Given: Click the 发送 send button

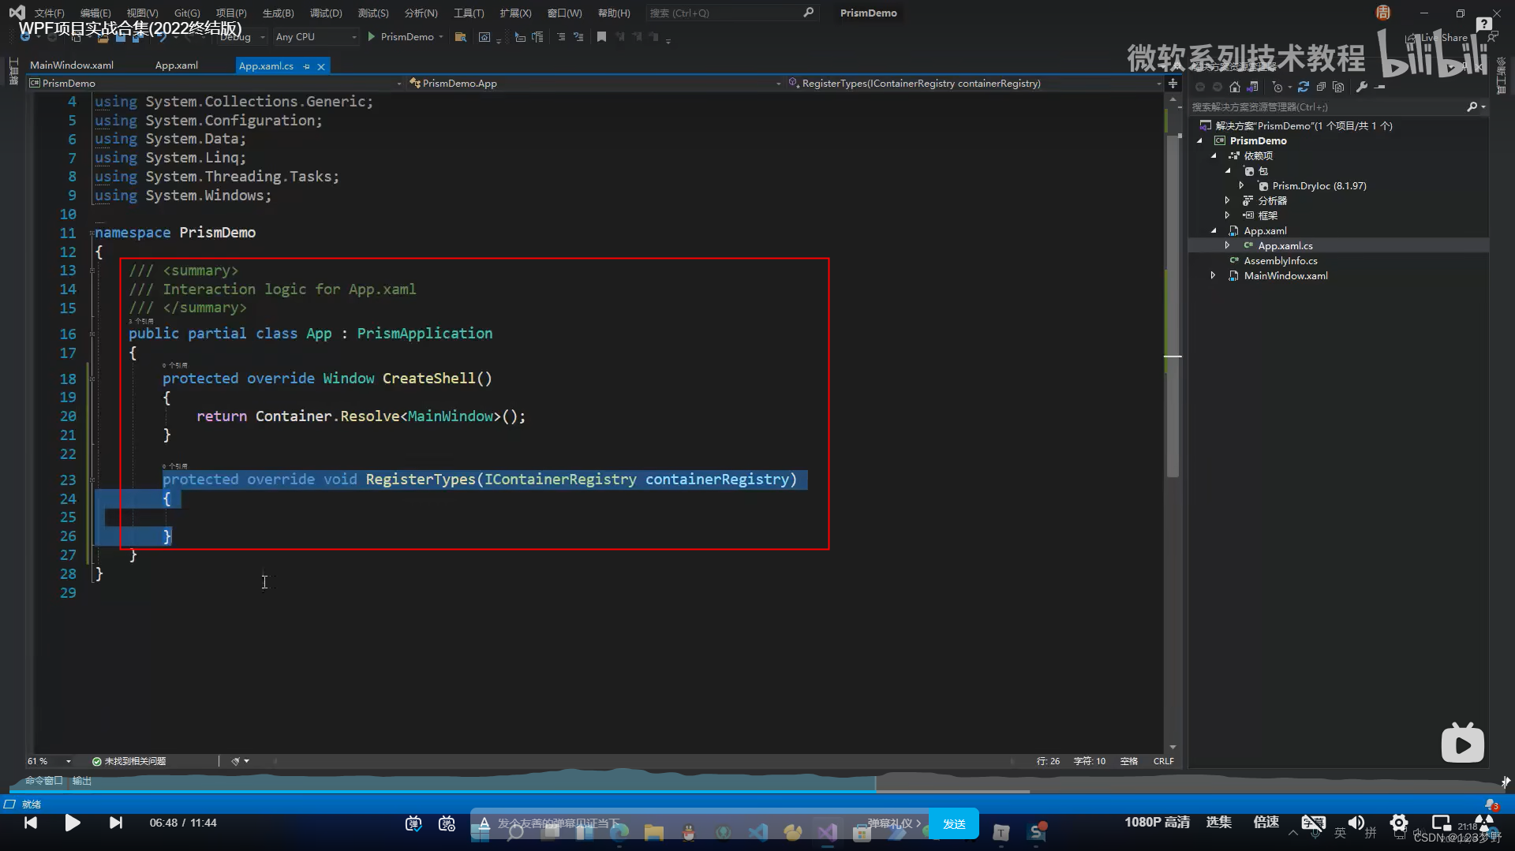Looking at the screenshot, I should pos(954,823).
